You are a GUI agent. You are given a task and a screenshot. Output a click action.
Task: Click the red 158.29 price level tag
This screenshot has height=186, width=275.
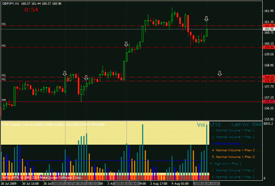(269, 77)
